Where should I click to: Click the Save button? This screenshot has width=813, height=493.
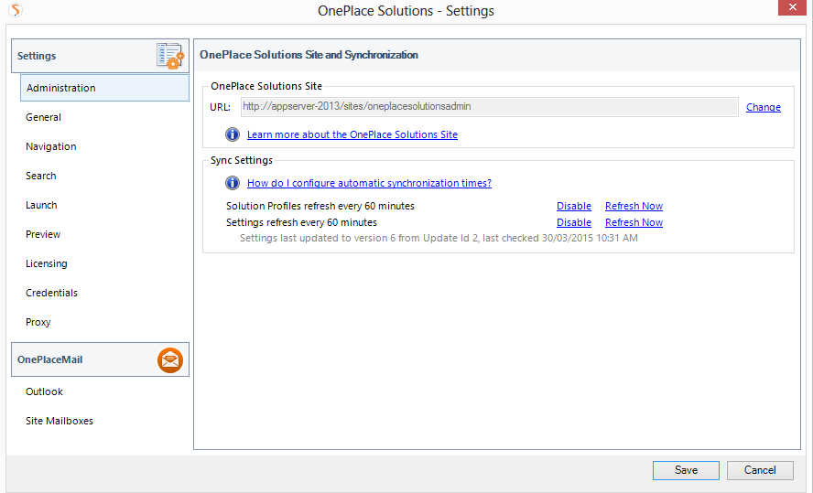coord(686,470)
